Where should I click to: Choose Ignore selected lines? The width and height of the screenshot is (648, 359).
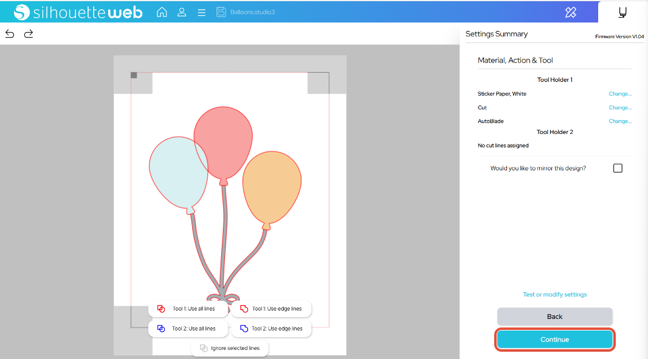[230, 348]
